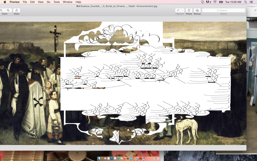Open the Notes app in the Dock
This screenshot has height=161, width=257.
coord(108,158)
